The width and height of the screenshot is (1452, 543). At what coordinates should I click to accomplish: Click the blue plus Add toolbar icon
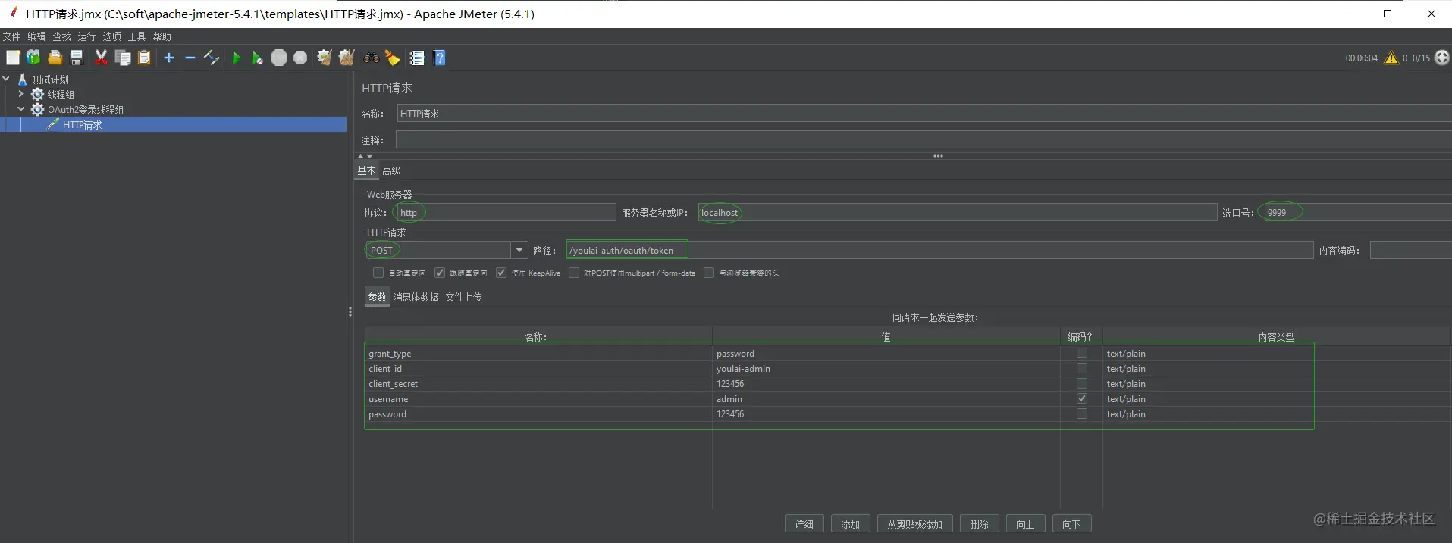click(x=169, y=58)
